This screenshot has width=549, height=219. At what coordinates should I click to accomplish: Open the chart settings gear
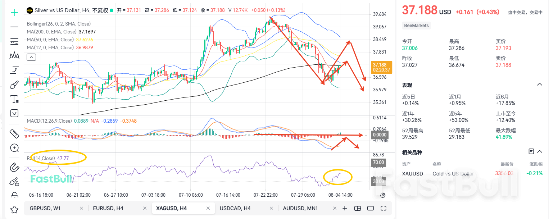pyautogui.click(x=382, y=195)
